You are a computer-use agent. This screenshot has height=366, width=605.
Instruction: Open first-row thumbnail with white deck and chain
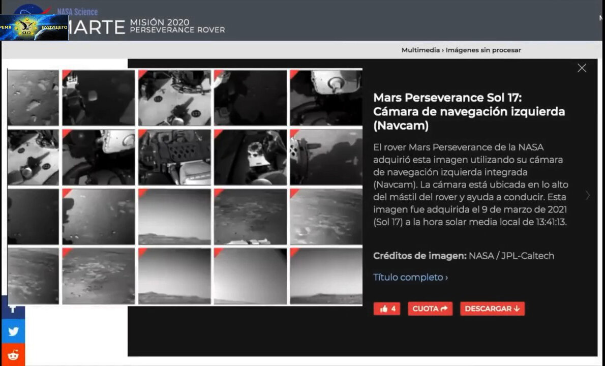(174, 98)
